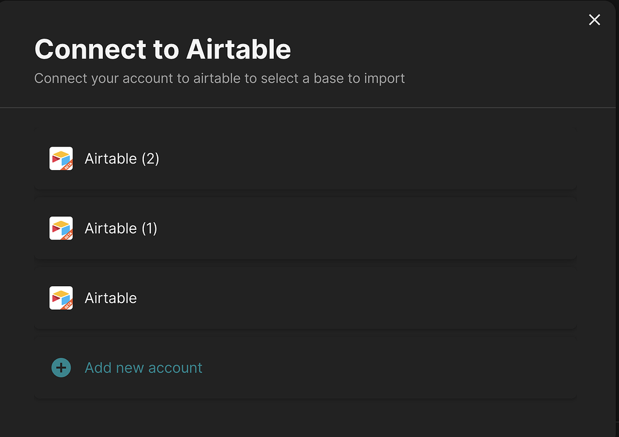Click the BETA badge on the Airtable (1) logo

coord(68,235)
